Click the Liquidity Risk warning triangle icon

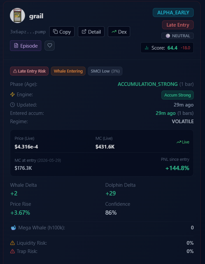pos(12,243)
